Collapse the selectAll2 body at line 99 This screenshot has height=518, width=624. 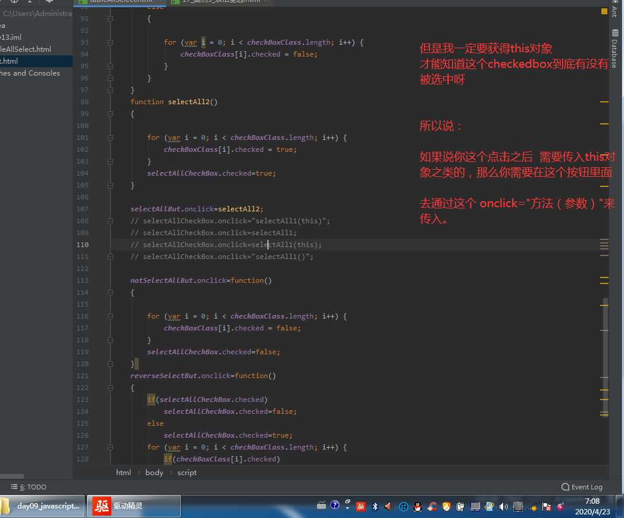pos(111,114)
